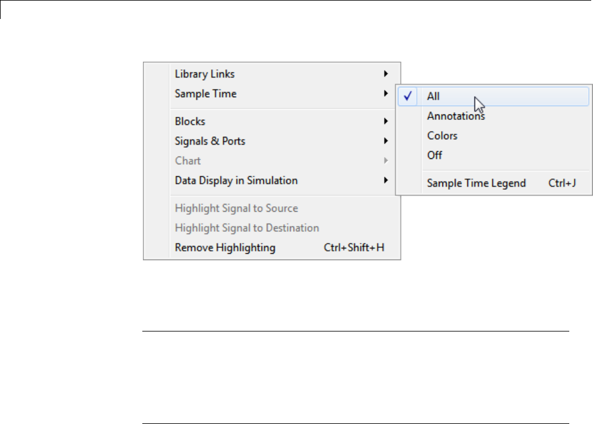Choose Highlight Signal to Source
The image size is (593, 424).
click(x=236, y=208)
